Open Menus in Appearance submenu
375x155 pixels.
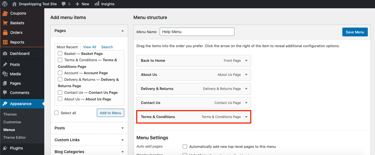click(x=9, y=130)
